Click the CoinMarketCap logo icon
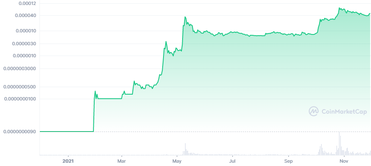The image size is (371, 166). (x=313, y=111)
